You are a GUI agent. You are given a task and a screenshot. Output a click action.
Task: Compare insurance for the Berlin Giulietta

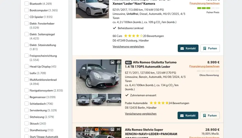coord(141,114)
